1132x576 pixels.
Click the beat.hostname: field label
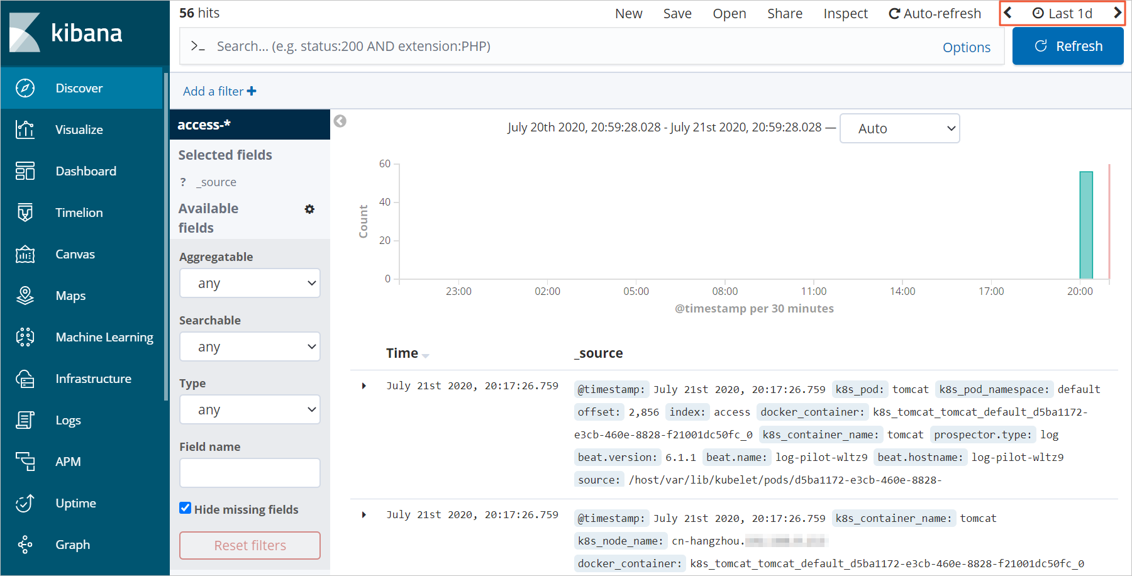coord(920,457)
